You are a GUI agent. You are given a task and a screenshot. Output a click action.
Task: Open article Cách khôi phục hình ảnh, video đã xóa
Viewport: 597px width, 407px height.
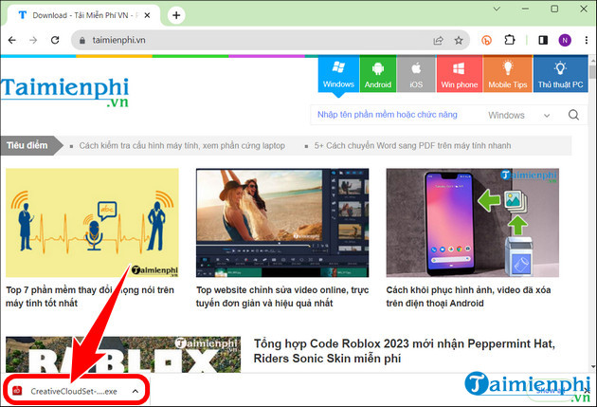point(468,297)
